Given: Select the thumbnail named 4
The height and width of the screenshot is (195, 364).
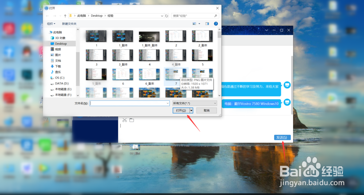Looking at the screenshot, I should (x=149, y=57).
